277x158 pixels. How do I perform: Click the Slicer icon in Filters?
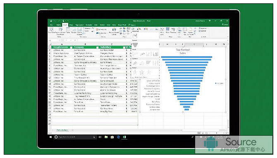click(x=168, y=30)
